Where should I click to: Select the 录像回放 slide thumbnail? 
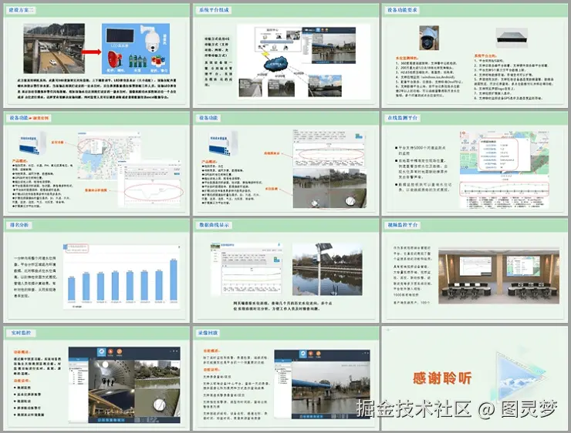(x=285, y=378)
